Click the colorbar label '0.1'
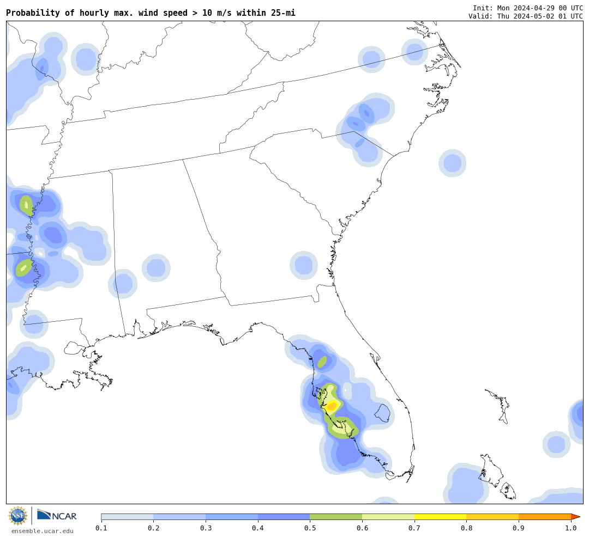Image resolution: width=589 pixels, height=538 pixels. pyautogui.click(x=101, y=528)
